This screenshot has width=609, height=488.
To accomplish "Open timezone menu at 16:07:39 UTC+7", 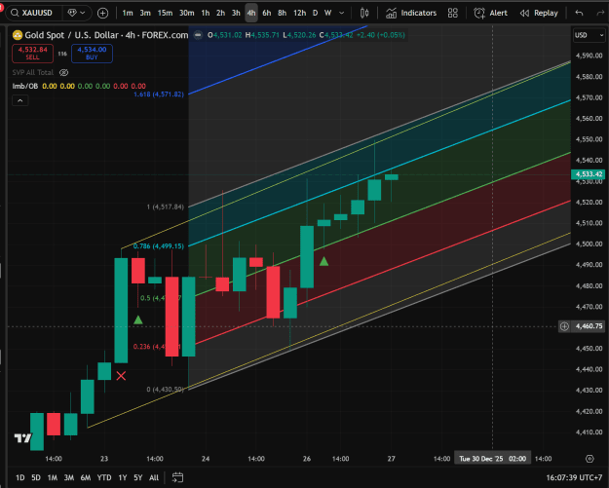I will [574, 477].
